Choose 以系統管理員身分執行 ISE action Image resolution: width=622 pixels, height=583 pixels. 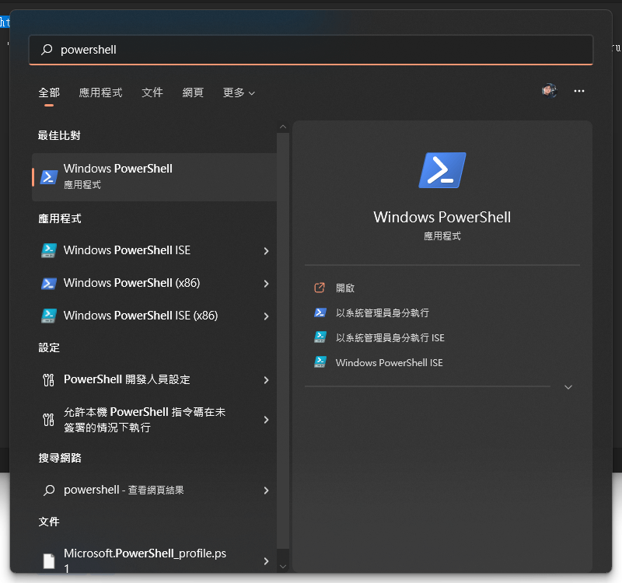(390, 338)
